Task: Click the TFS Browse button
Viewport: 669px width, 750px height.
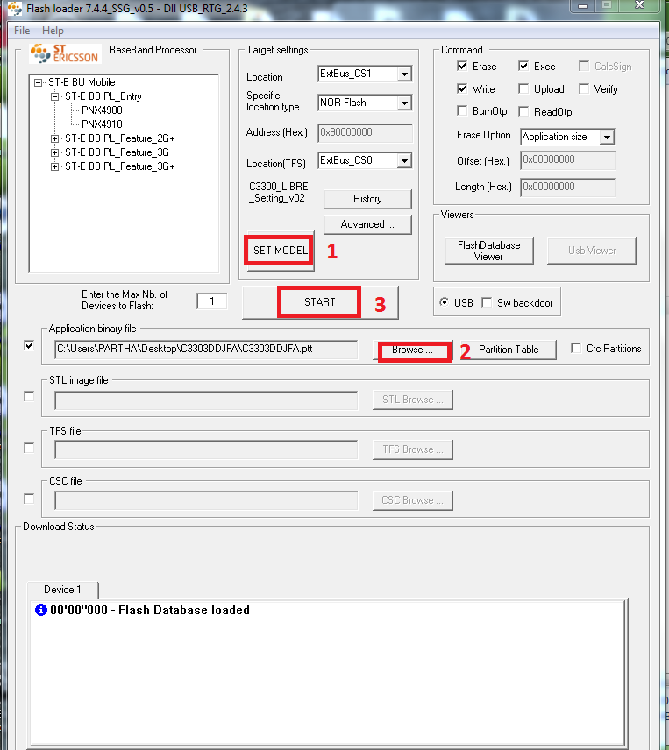Action: (x=413, y=449)
